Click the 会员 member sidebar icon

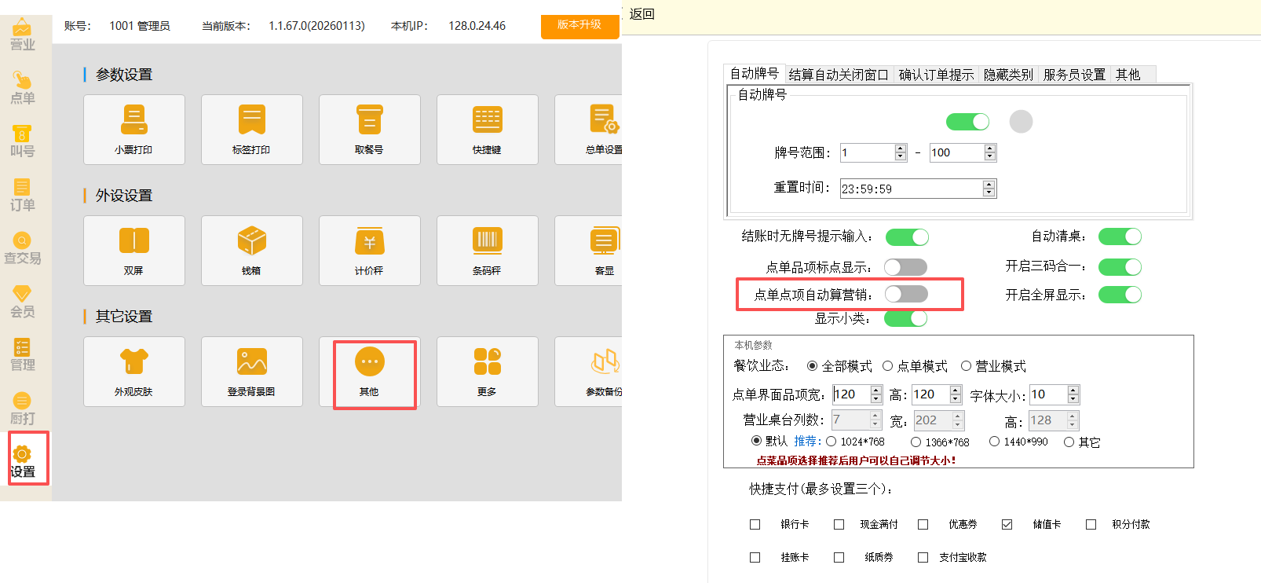(23, 302)
